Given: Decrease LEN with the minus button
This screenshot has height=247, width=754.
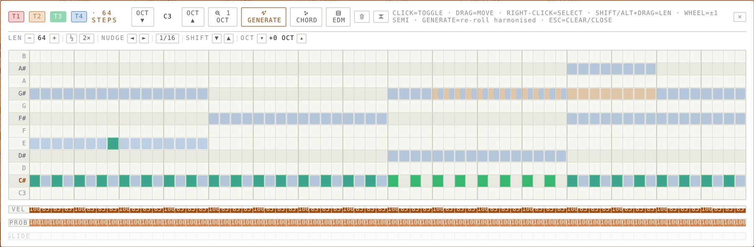Looking at the screenshot, I should (x=29, y=38).
